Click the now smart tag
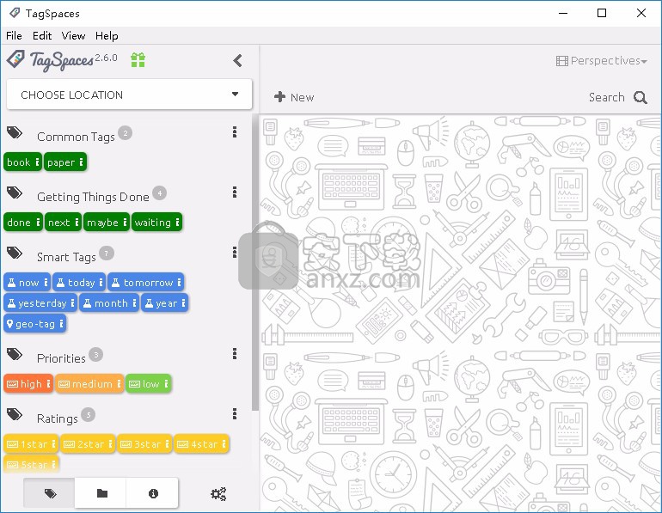This screenshot has height=513, width=662. (28, 282)
